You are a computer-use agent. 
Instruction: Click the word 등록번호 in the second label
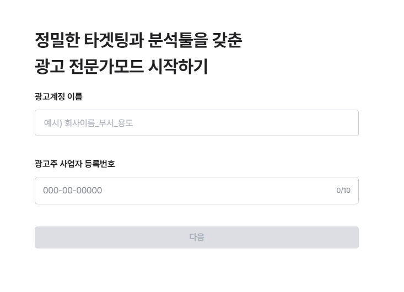tap(100, 164)
